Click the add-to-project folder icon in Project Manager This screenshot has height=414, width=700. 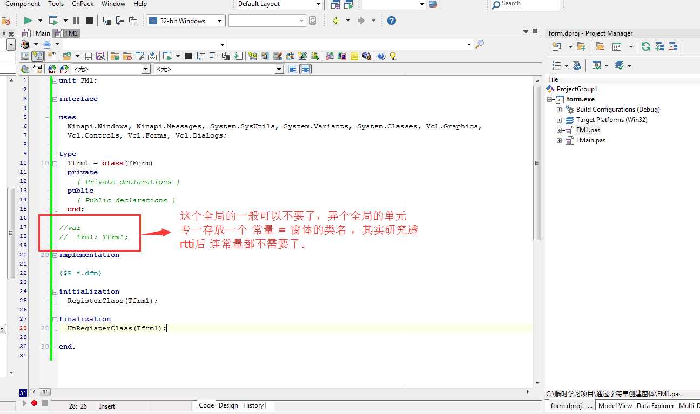tap(581, 46)
